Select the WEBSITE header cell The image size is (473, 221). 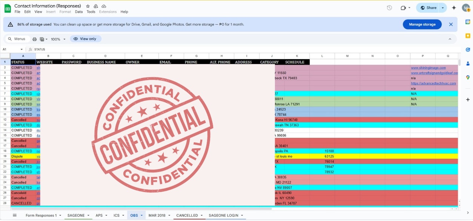(x=48, y=62)
